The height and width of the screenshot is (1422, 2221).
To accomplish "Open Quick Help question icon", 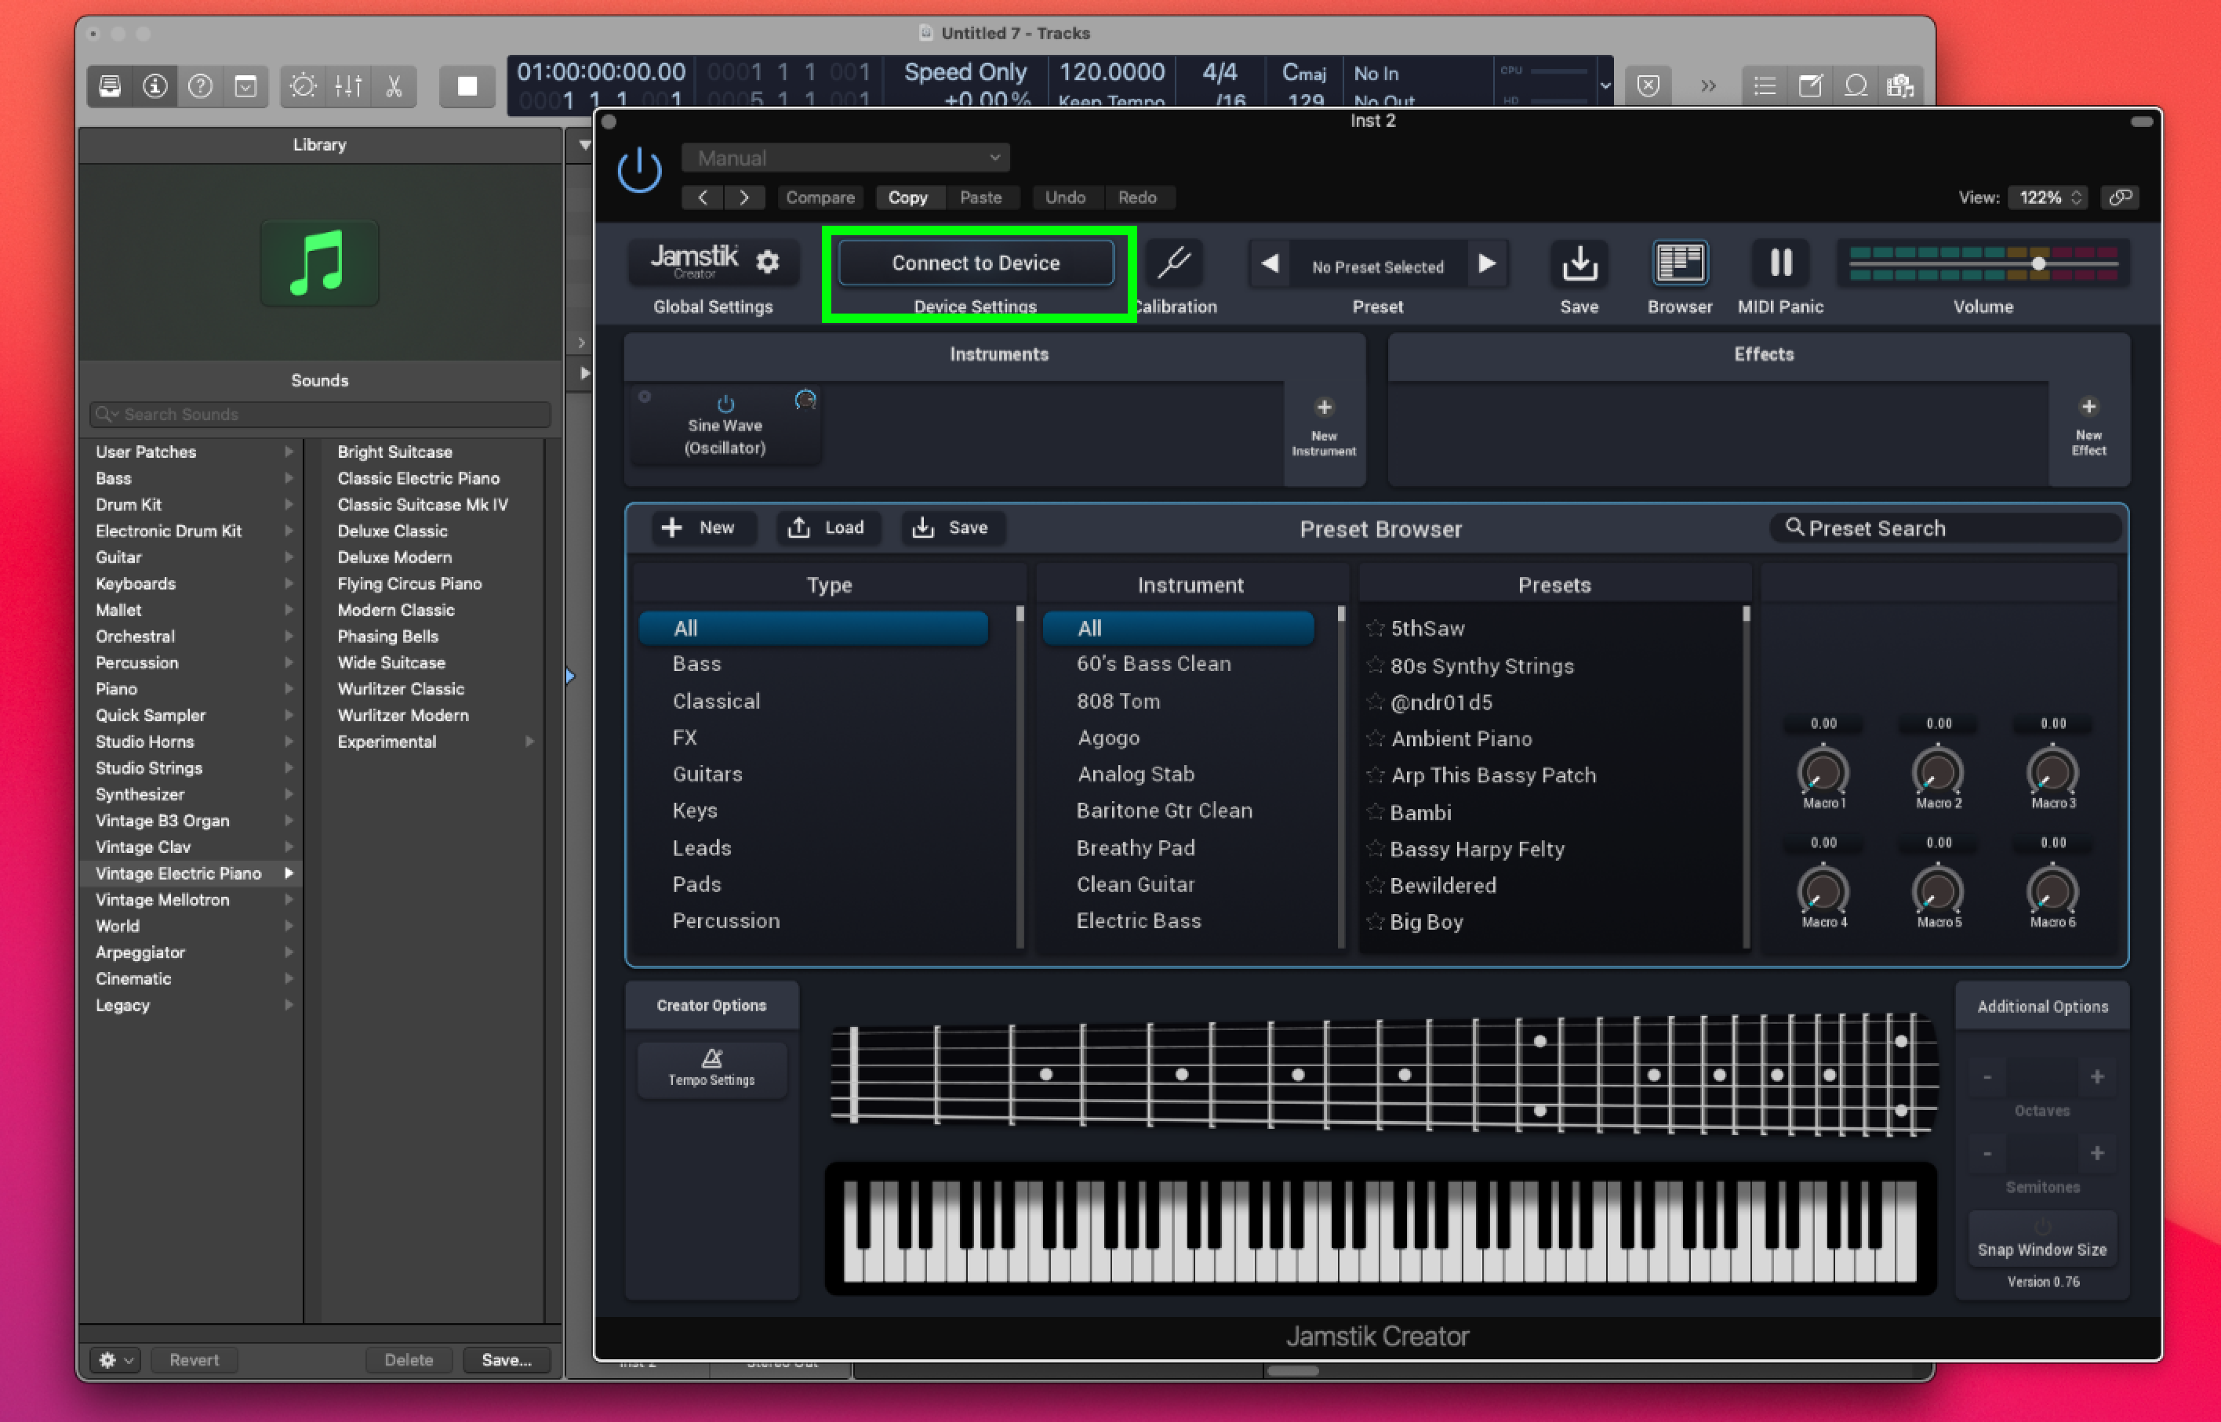I will tap(201, 87).
